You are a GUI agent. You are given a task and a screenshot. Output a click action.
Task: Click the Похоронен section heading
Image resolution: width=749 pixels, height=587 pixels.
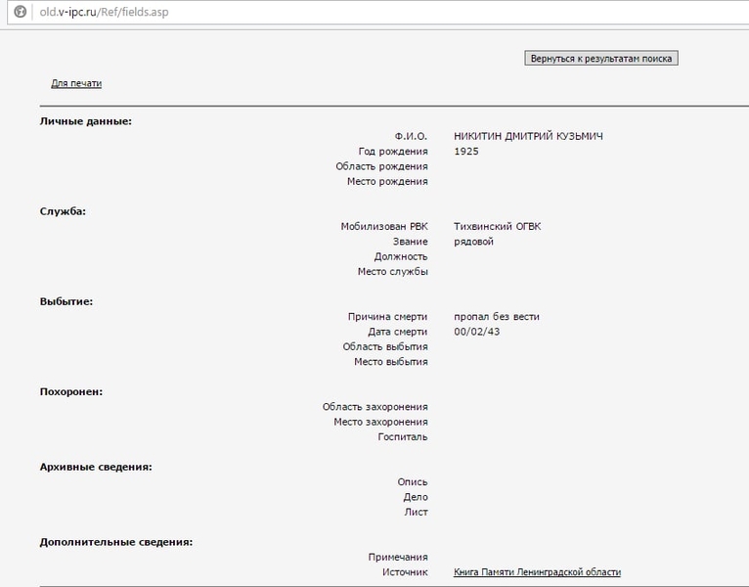point(70,391)
